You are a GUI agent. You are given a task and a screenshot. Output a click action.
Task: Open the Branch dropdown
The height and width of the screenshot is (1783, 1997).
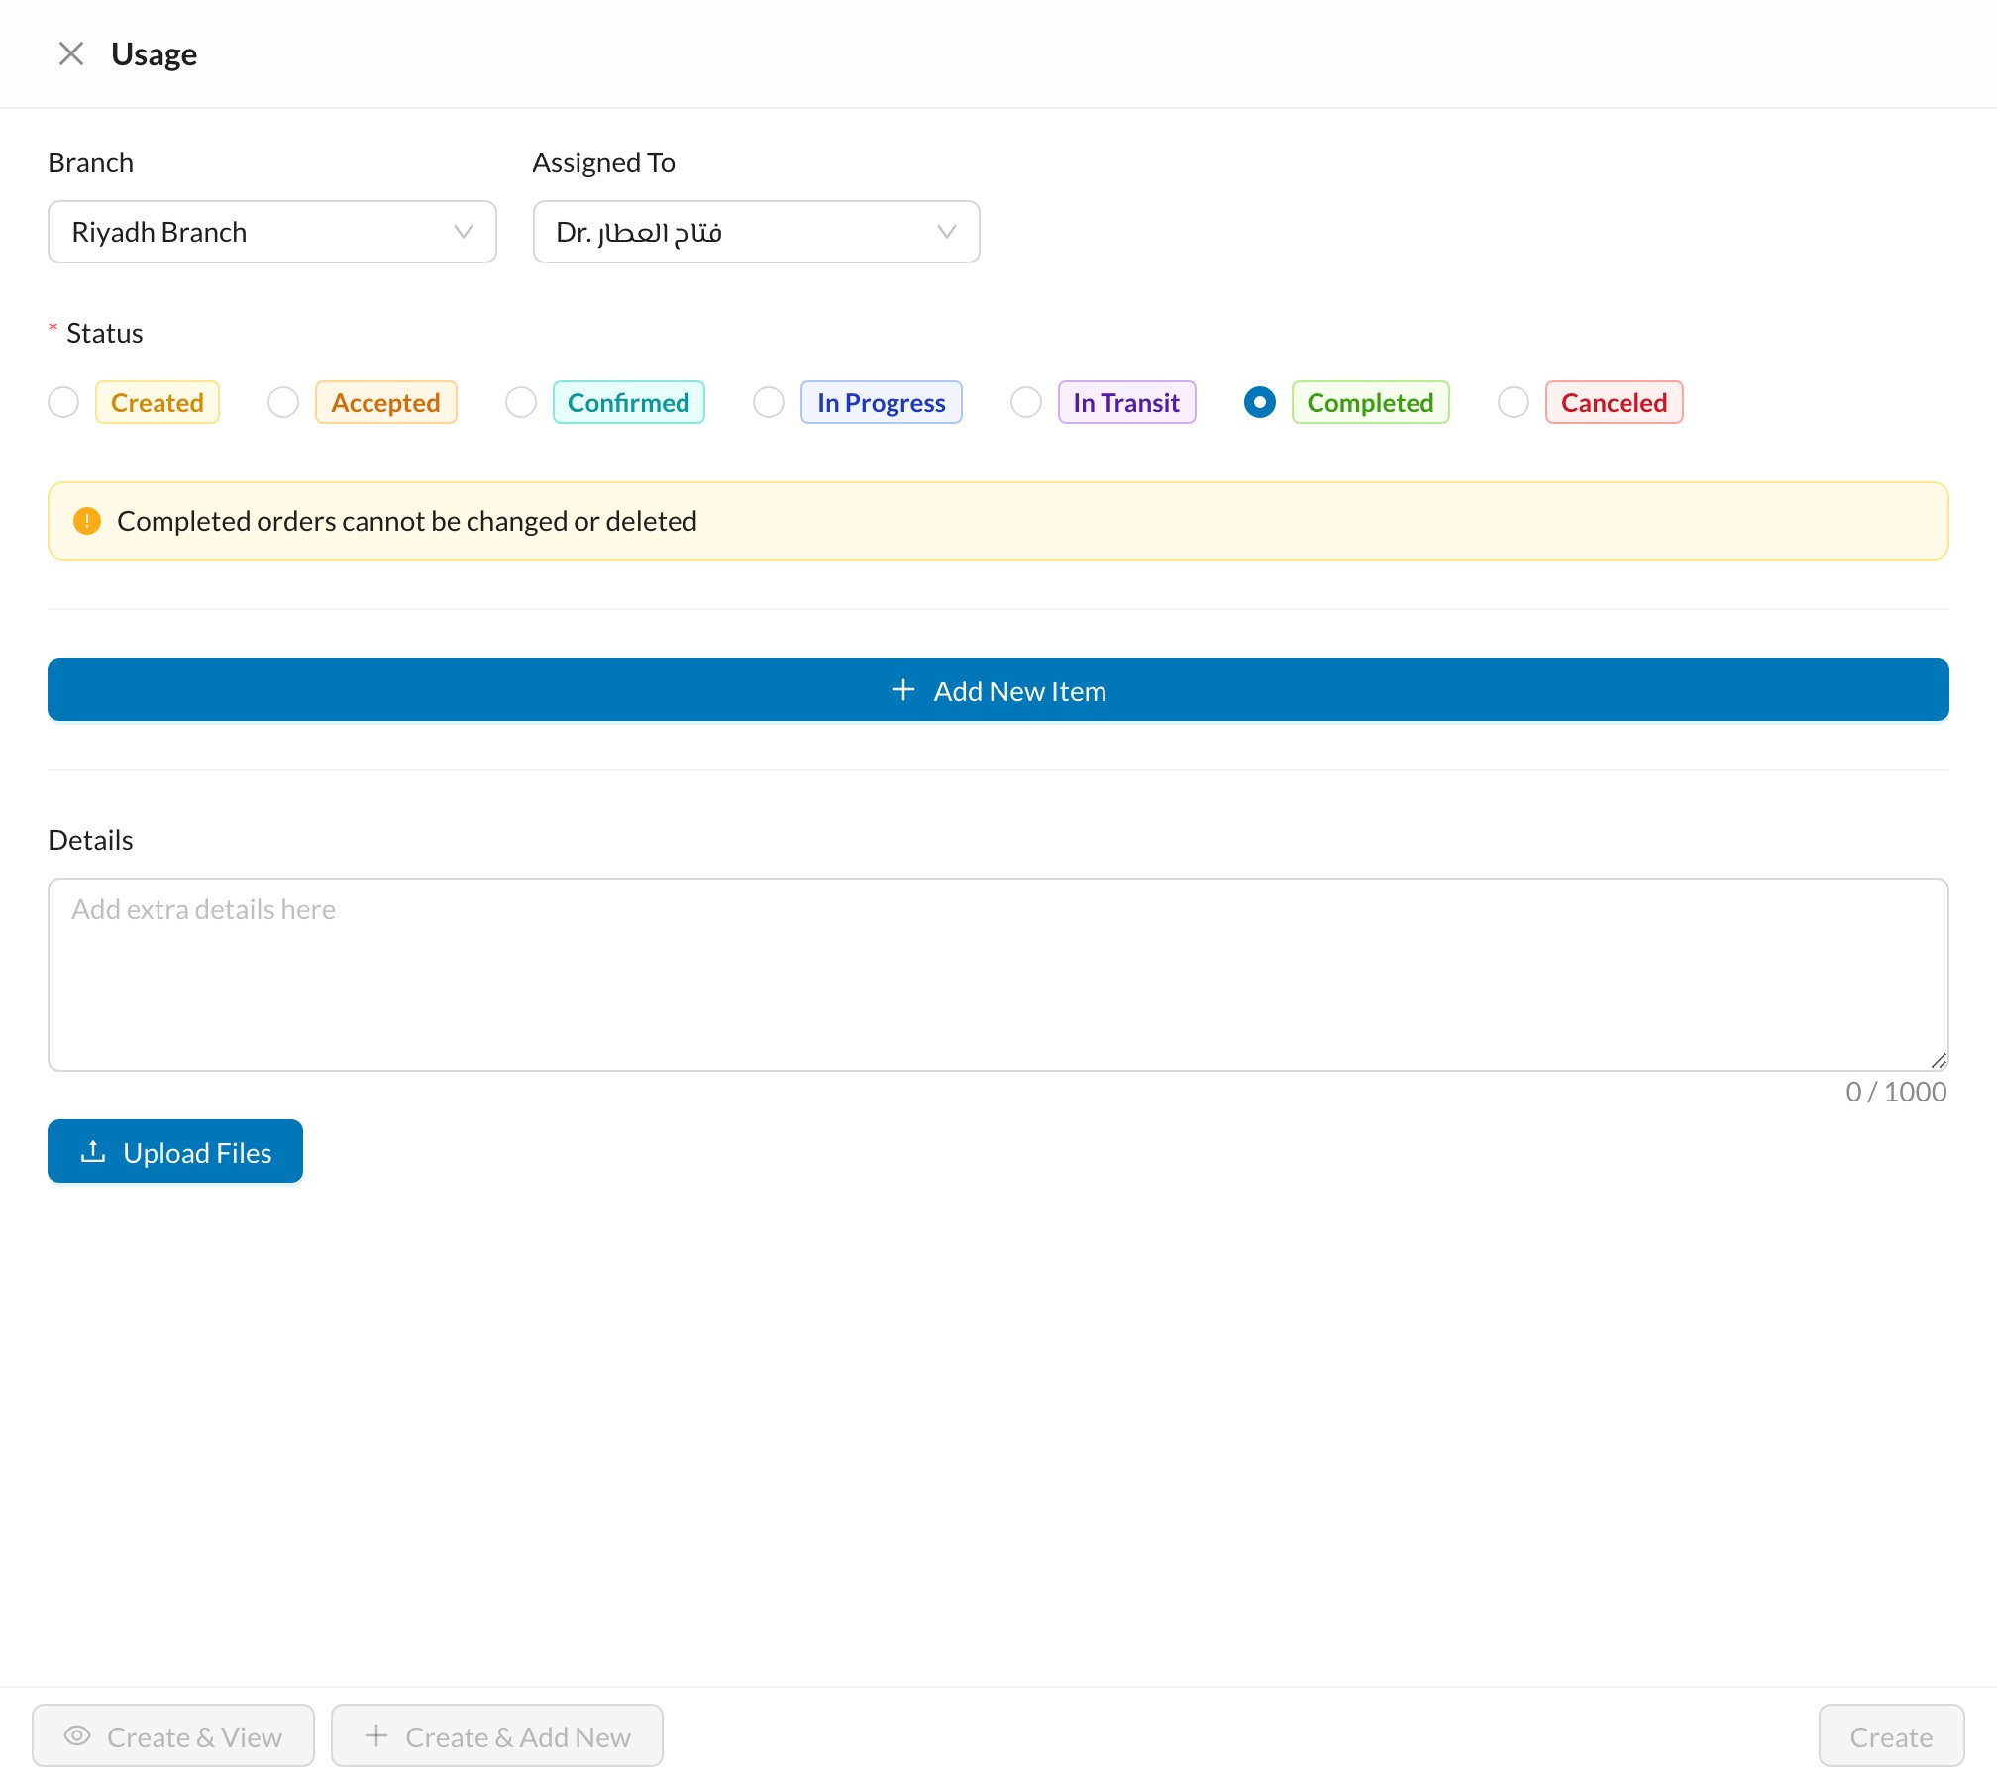tap(272, 232)
